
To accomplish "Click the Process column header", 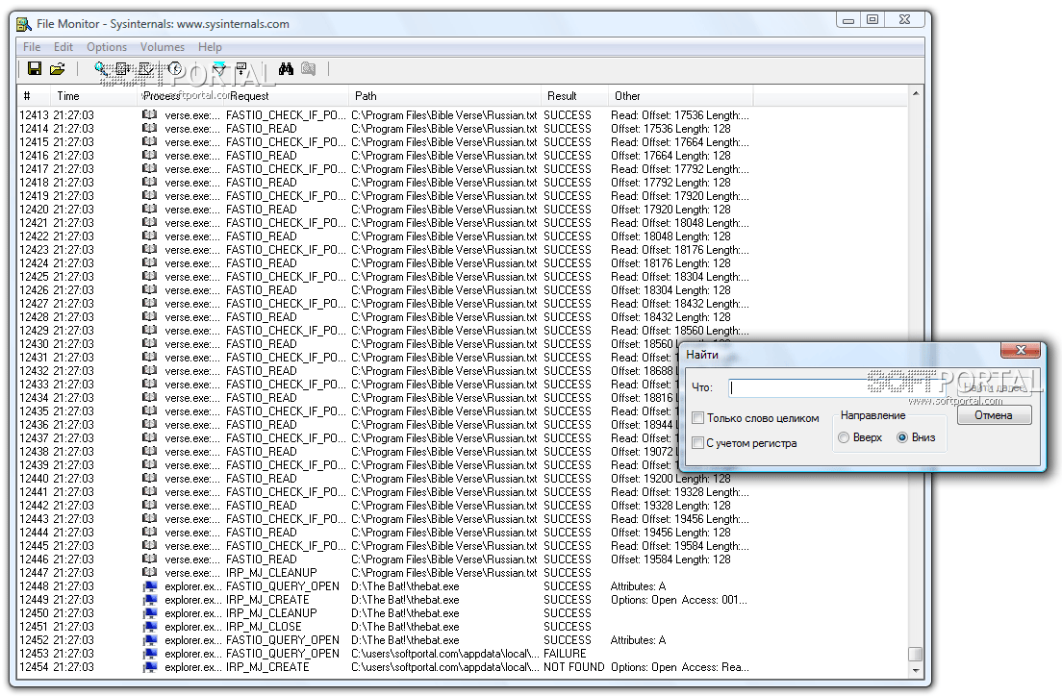I will (180, 96).
